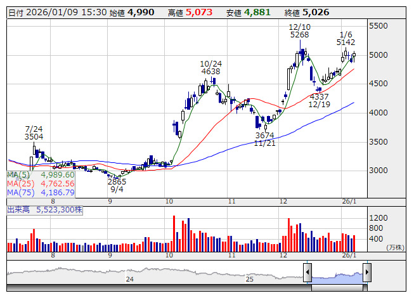Image resolution: width=414 pixels, height=298 pixels.
Task: Click the 7/24 peak label of 3504
Action: click(x=34, y=132)
